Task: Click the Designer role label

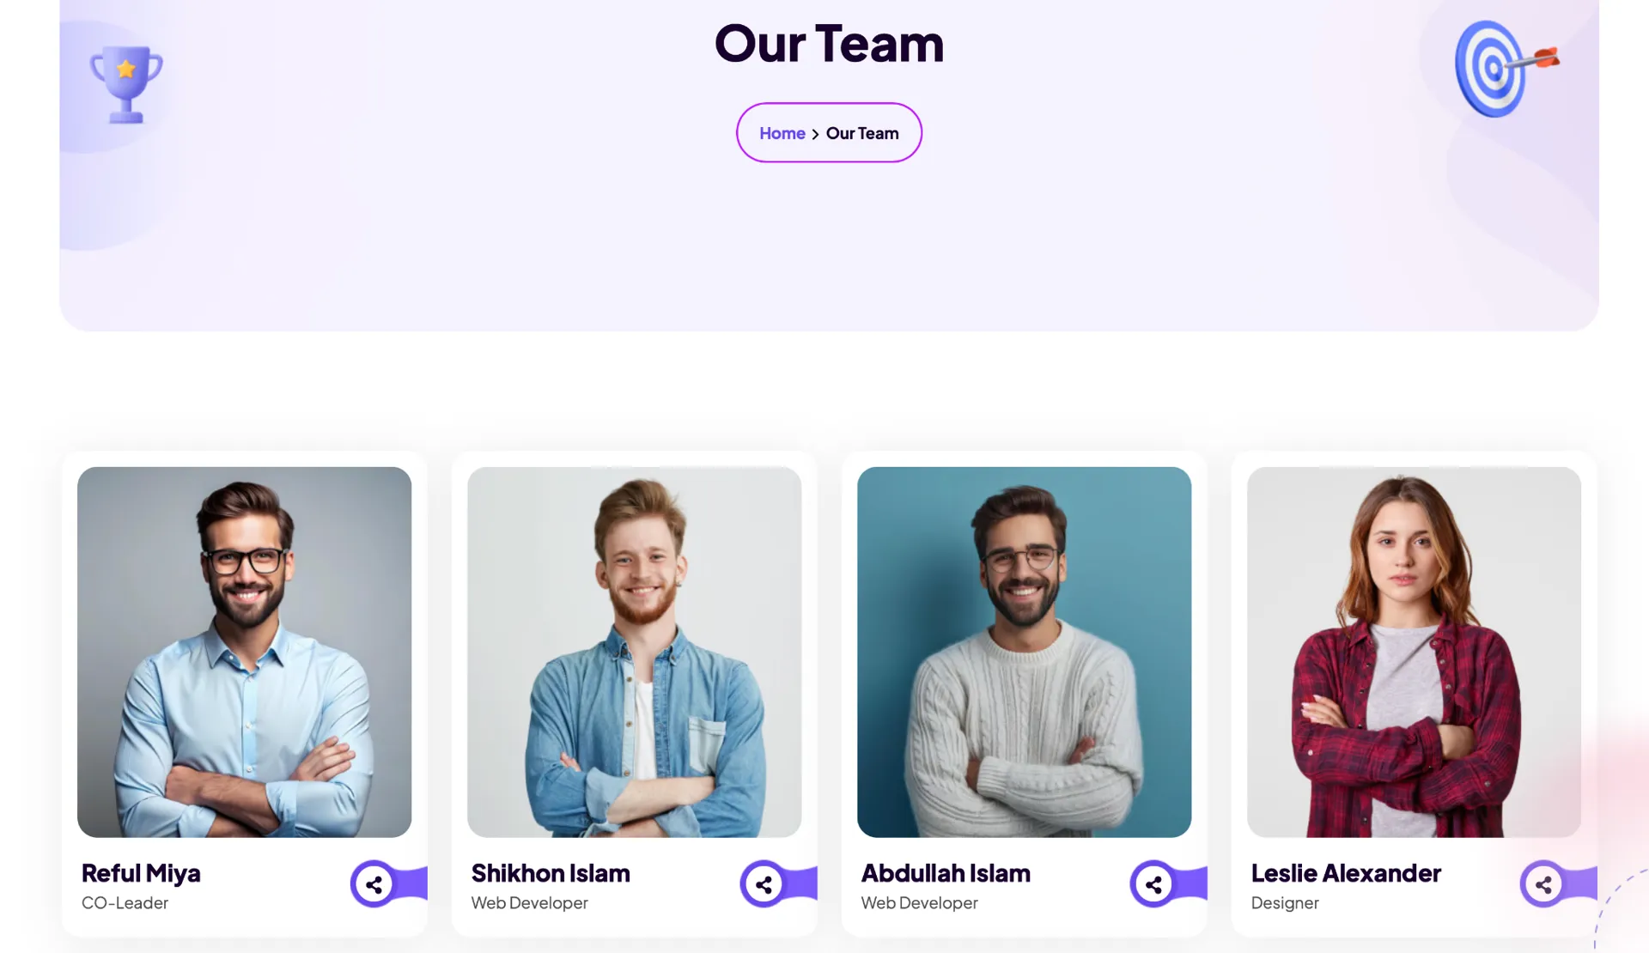Action: pos(1285,903)
